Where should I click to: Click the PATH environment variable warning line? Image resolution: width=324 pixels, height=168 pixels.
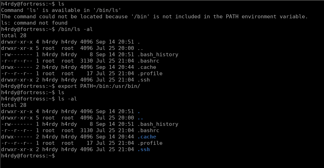[x=154, y=17]
